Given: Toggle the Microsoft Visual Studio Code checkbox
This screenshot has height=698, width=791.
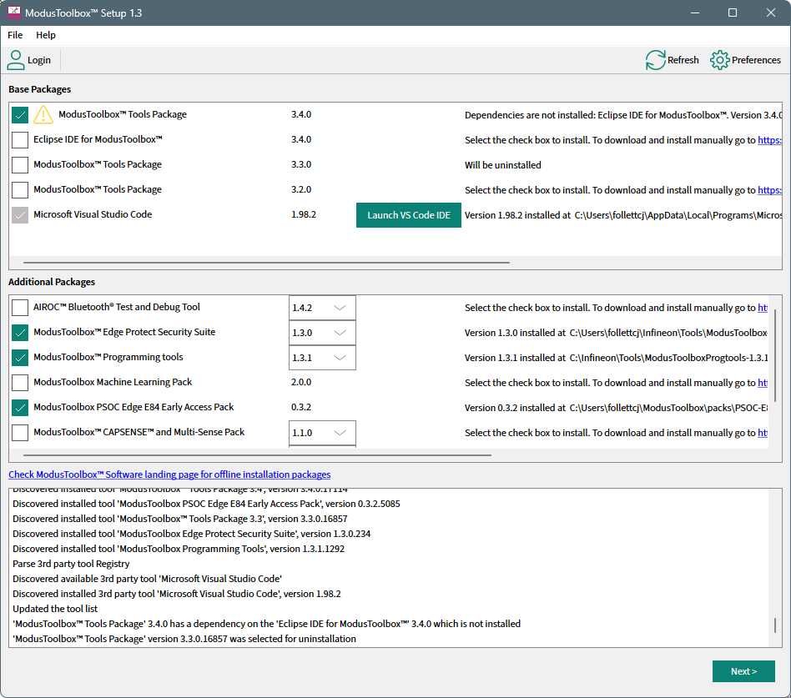Looking at the screenshot, I should [20, 215].
